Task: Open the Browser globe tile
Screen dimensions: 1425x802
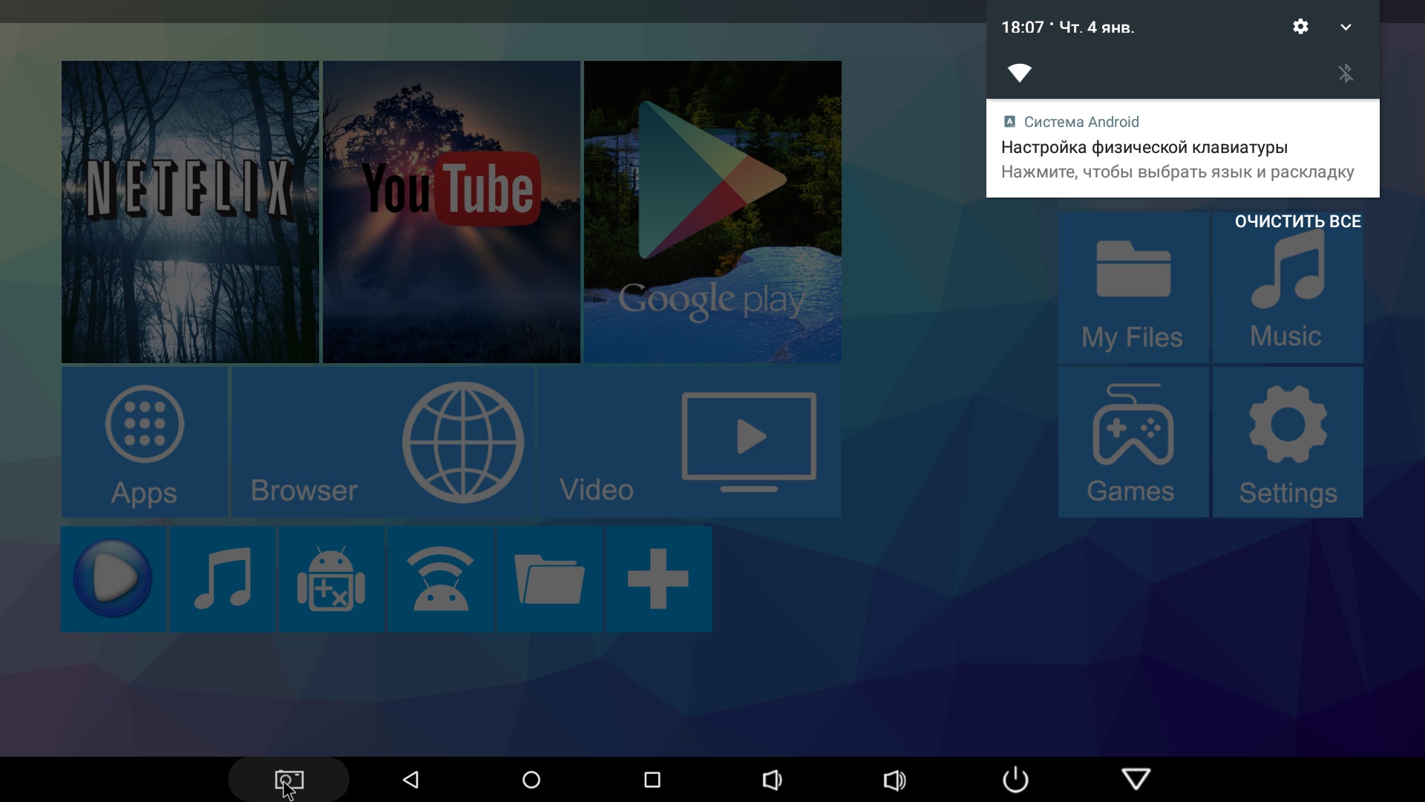Action: click(383, 442)
